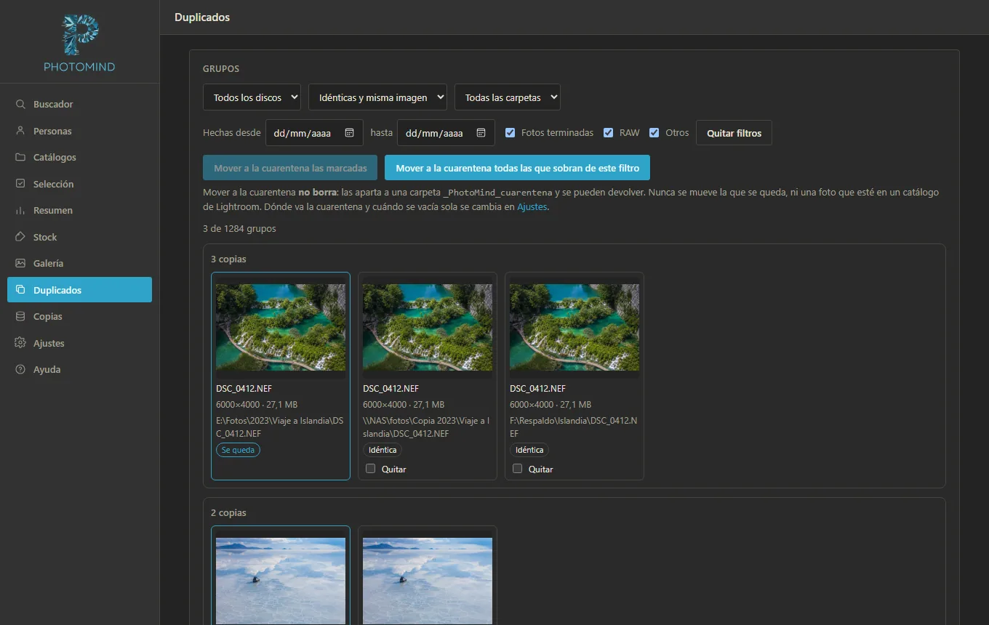Image resolution: width=989 pixels, height=625 pixels.
Task: Click the Personas person icon
Action: 20,131
